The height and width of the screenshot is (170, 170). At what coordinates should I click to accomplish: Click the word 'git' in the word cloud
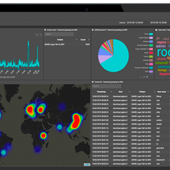point(158,38)
